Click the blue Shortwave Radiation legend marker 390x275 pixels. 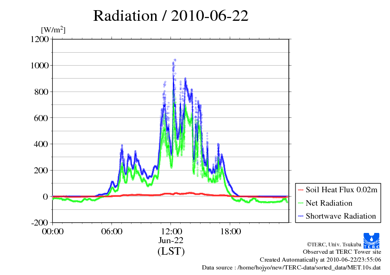300,216
